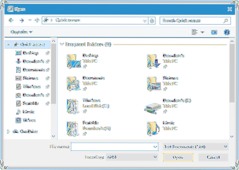Refresh the Quick access address bar

click(152, 21)
